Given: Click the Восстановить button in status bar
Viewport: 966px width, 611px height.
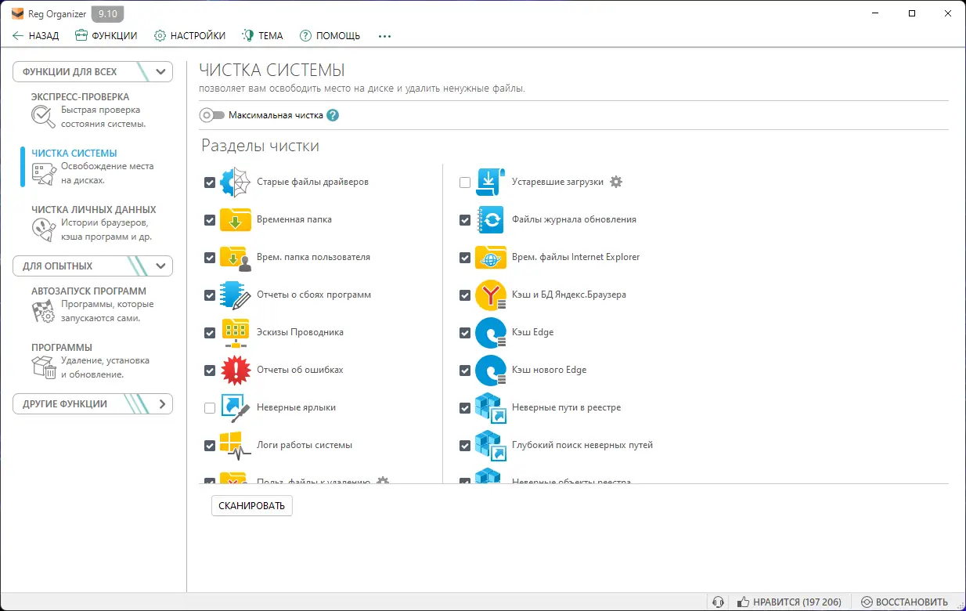Looking at the screenshot, I should point(904,602).
